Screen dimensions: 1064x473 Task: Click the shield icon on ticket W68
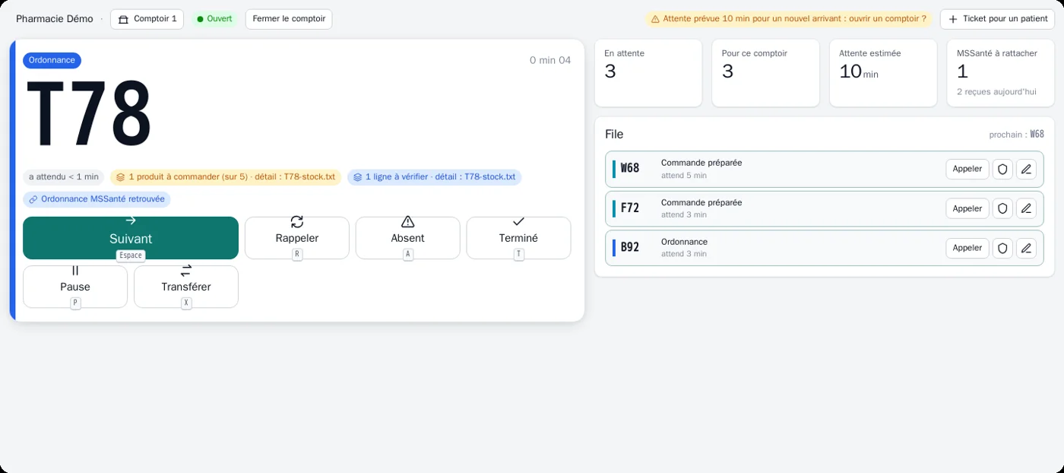(x=1002, y=169)
